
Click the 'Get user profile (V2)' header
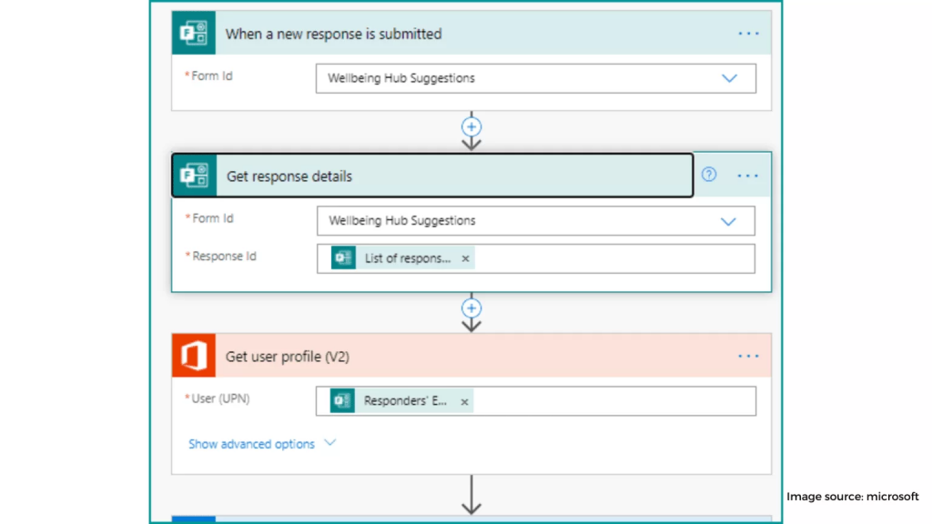[x=471, y=356]
